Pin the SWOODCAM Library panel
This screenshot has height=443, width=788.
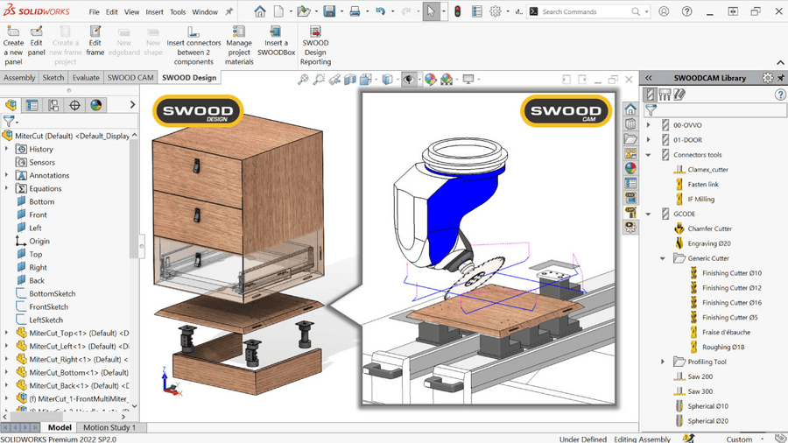tap(783, 78)
